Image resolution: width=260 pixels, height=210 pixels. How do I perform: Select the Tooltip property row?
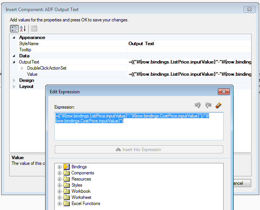point(72,50)
